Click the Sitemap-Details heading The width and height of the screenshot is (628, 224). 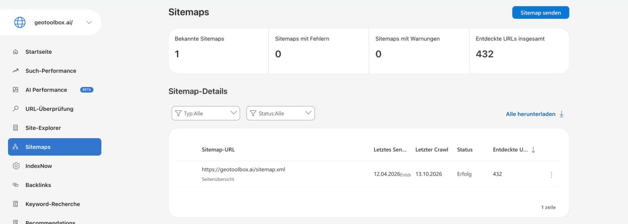(198, 91)
